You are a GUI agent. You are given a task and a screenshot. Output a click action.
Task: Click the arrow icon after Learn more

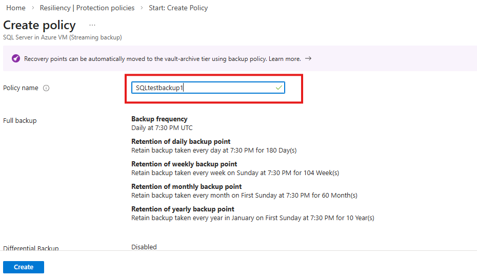pos(308,59)
